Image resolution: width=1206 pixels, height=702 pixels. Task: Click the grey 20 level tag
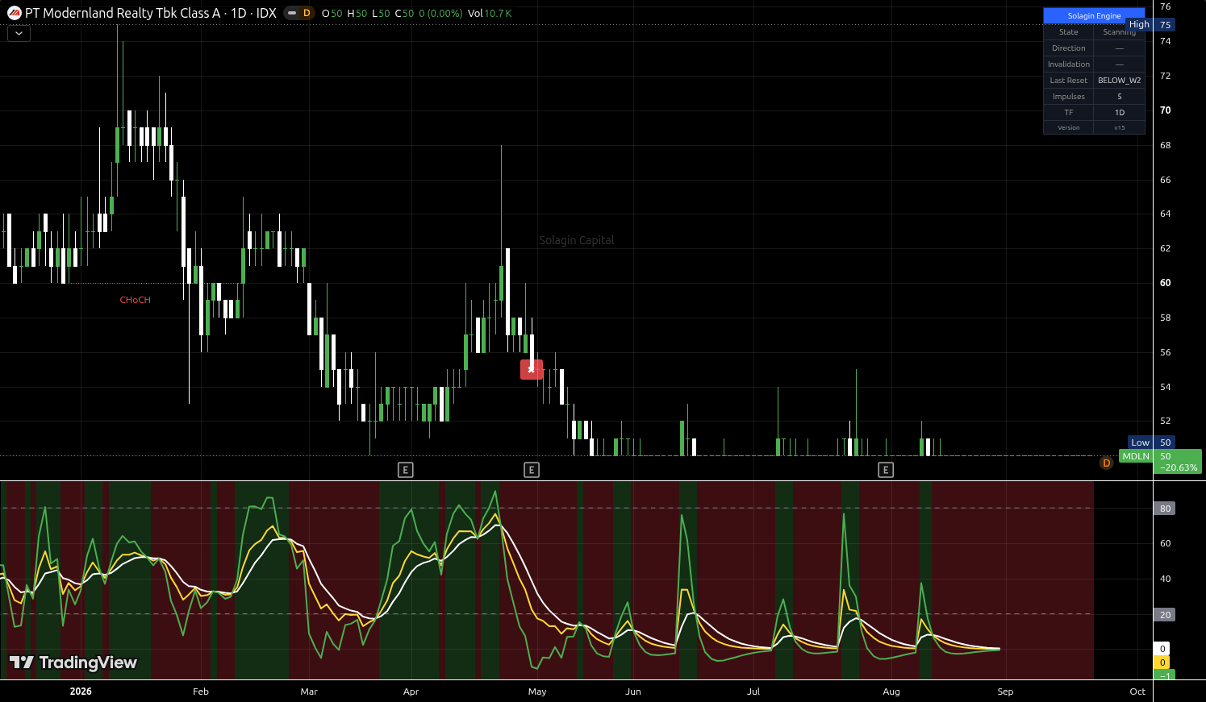1165,615
